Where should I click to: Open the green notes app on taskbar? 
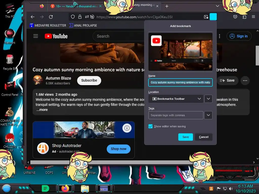[46, 188]
